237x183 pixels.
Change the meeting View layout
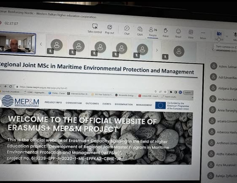pos(191,34)
